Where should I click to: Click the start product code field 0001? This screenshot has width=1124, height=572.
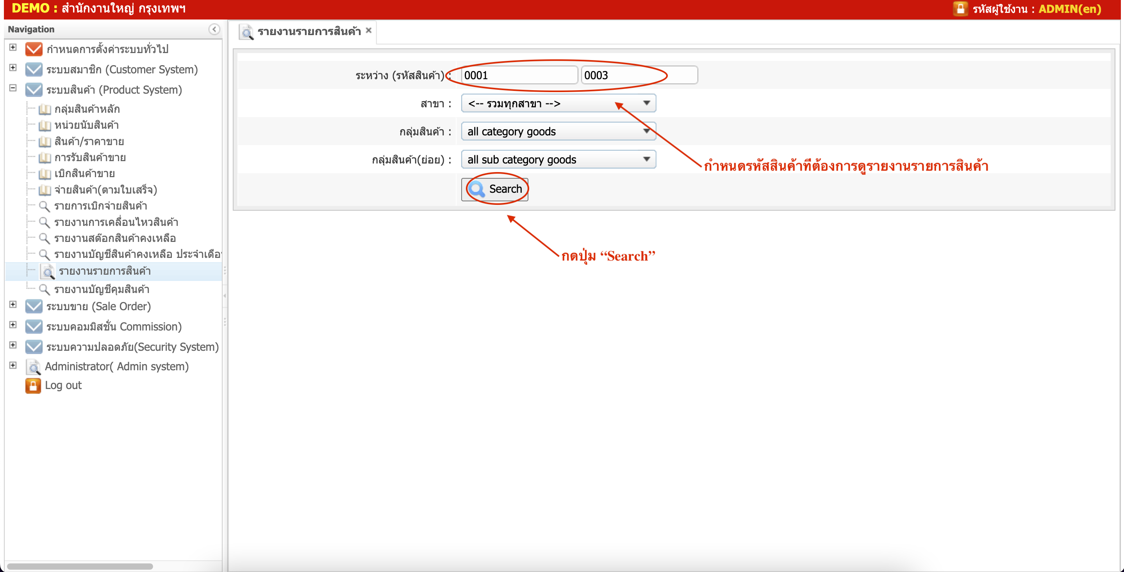pos(519,75)
